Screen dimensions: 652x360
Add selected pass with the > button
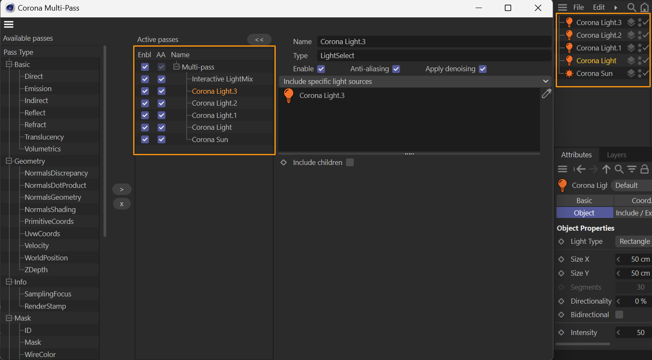pyautogui.click(x=122, y=190)
